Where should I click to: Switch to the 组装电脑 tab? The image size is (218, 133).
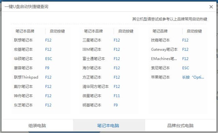click(x=37, y=126)
